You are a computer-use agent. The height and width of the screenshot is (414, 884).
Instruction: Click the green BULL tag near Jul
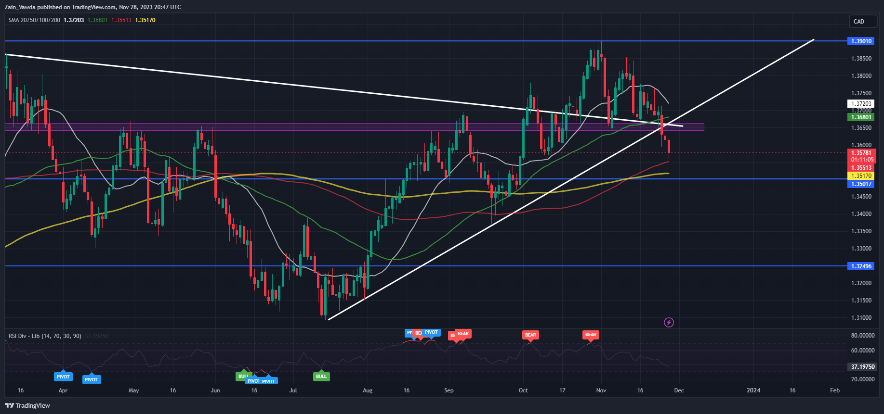pyautogui.click(x=321, y=376)
